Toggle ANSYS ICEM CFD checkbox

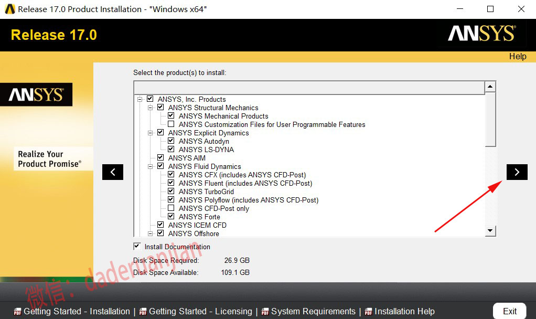[160, 225]
